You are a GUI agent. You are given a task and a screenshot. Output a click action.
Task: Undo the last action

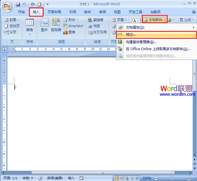(24, 5)
